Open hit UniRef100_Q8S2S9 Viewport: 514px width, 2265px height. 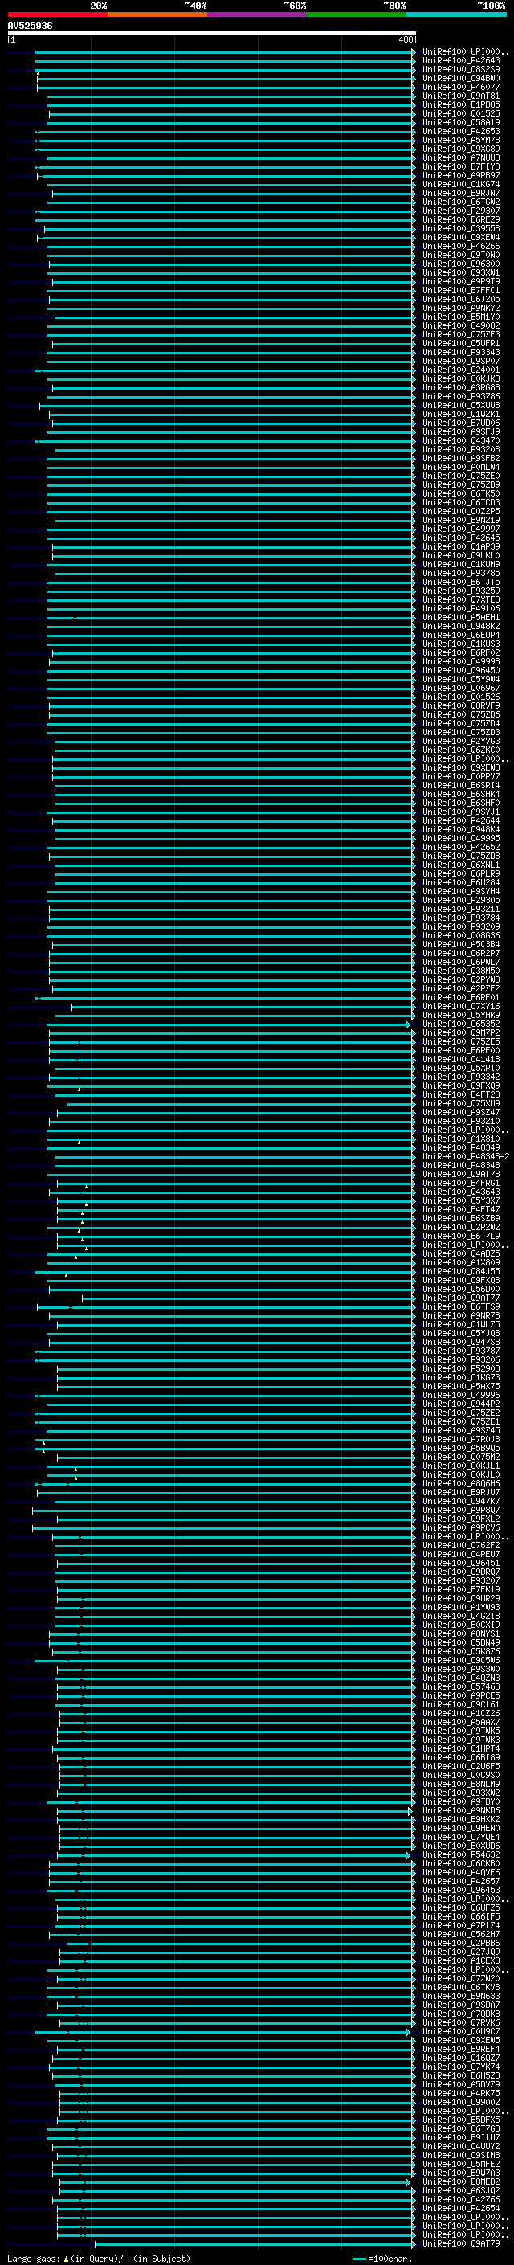tap(461, 69)
